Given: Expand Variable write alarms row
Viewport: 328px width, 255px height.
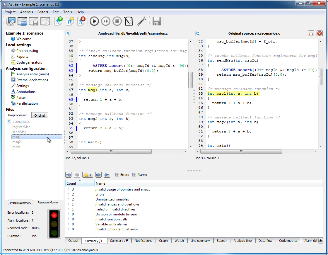Looking at the screenshot, I should point(69,224).
